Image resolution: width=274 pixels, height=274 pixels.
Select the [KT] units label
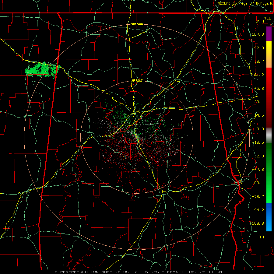pos(260,21)
